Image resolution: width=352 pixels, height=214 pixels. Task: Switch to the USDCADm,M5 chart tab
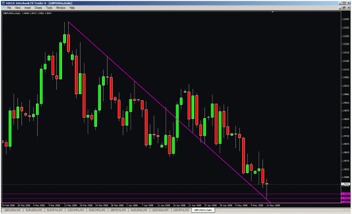coord(161,210)
